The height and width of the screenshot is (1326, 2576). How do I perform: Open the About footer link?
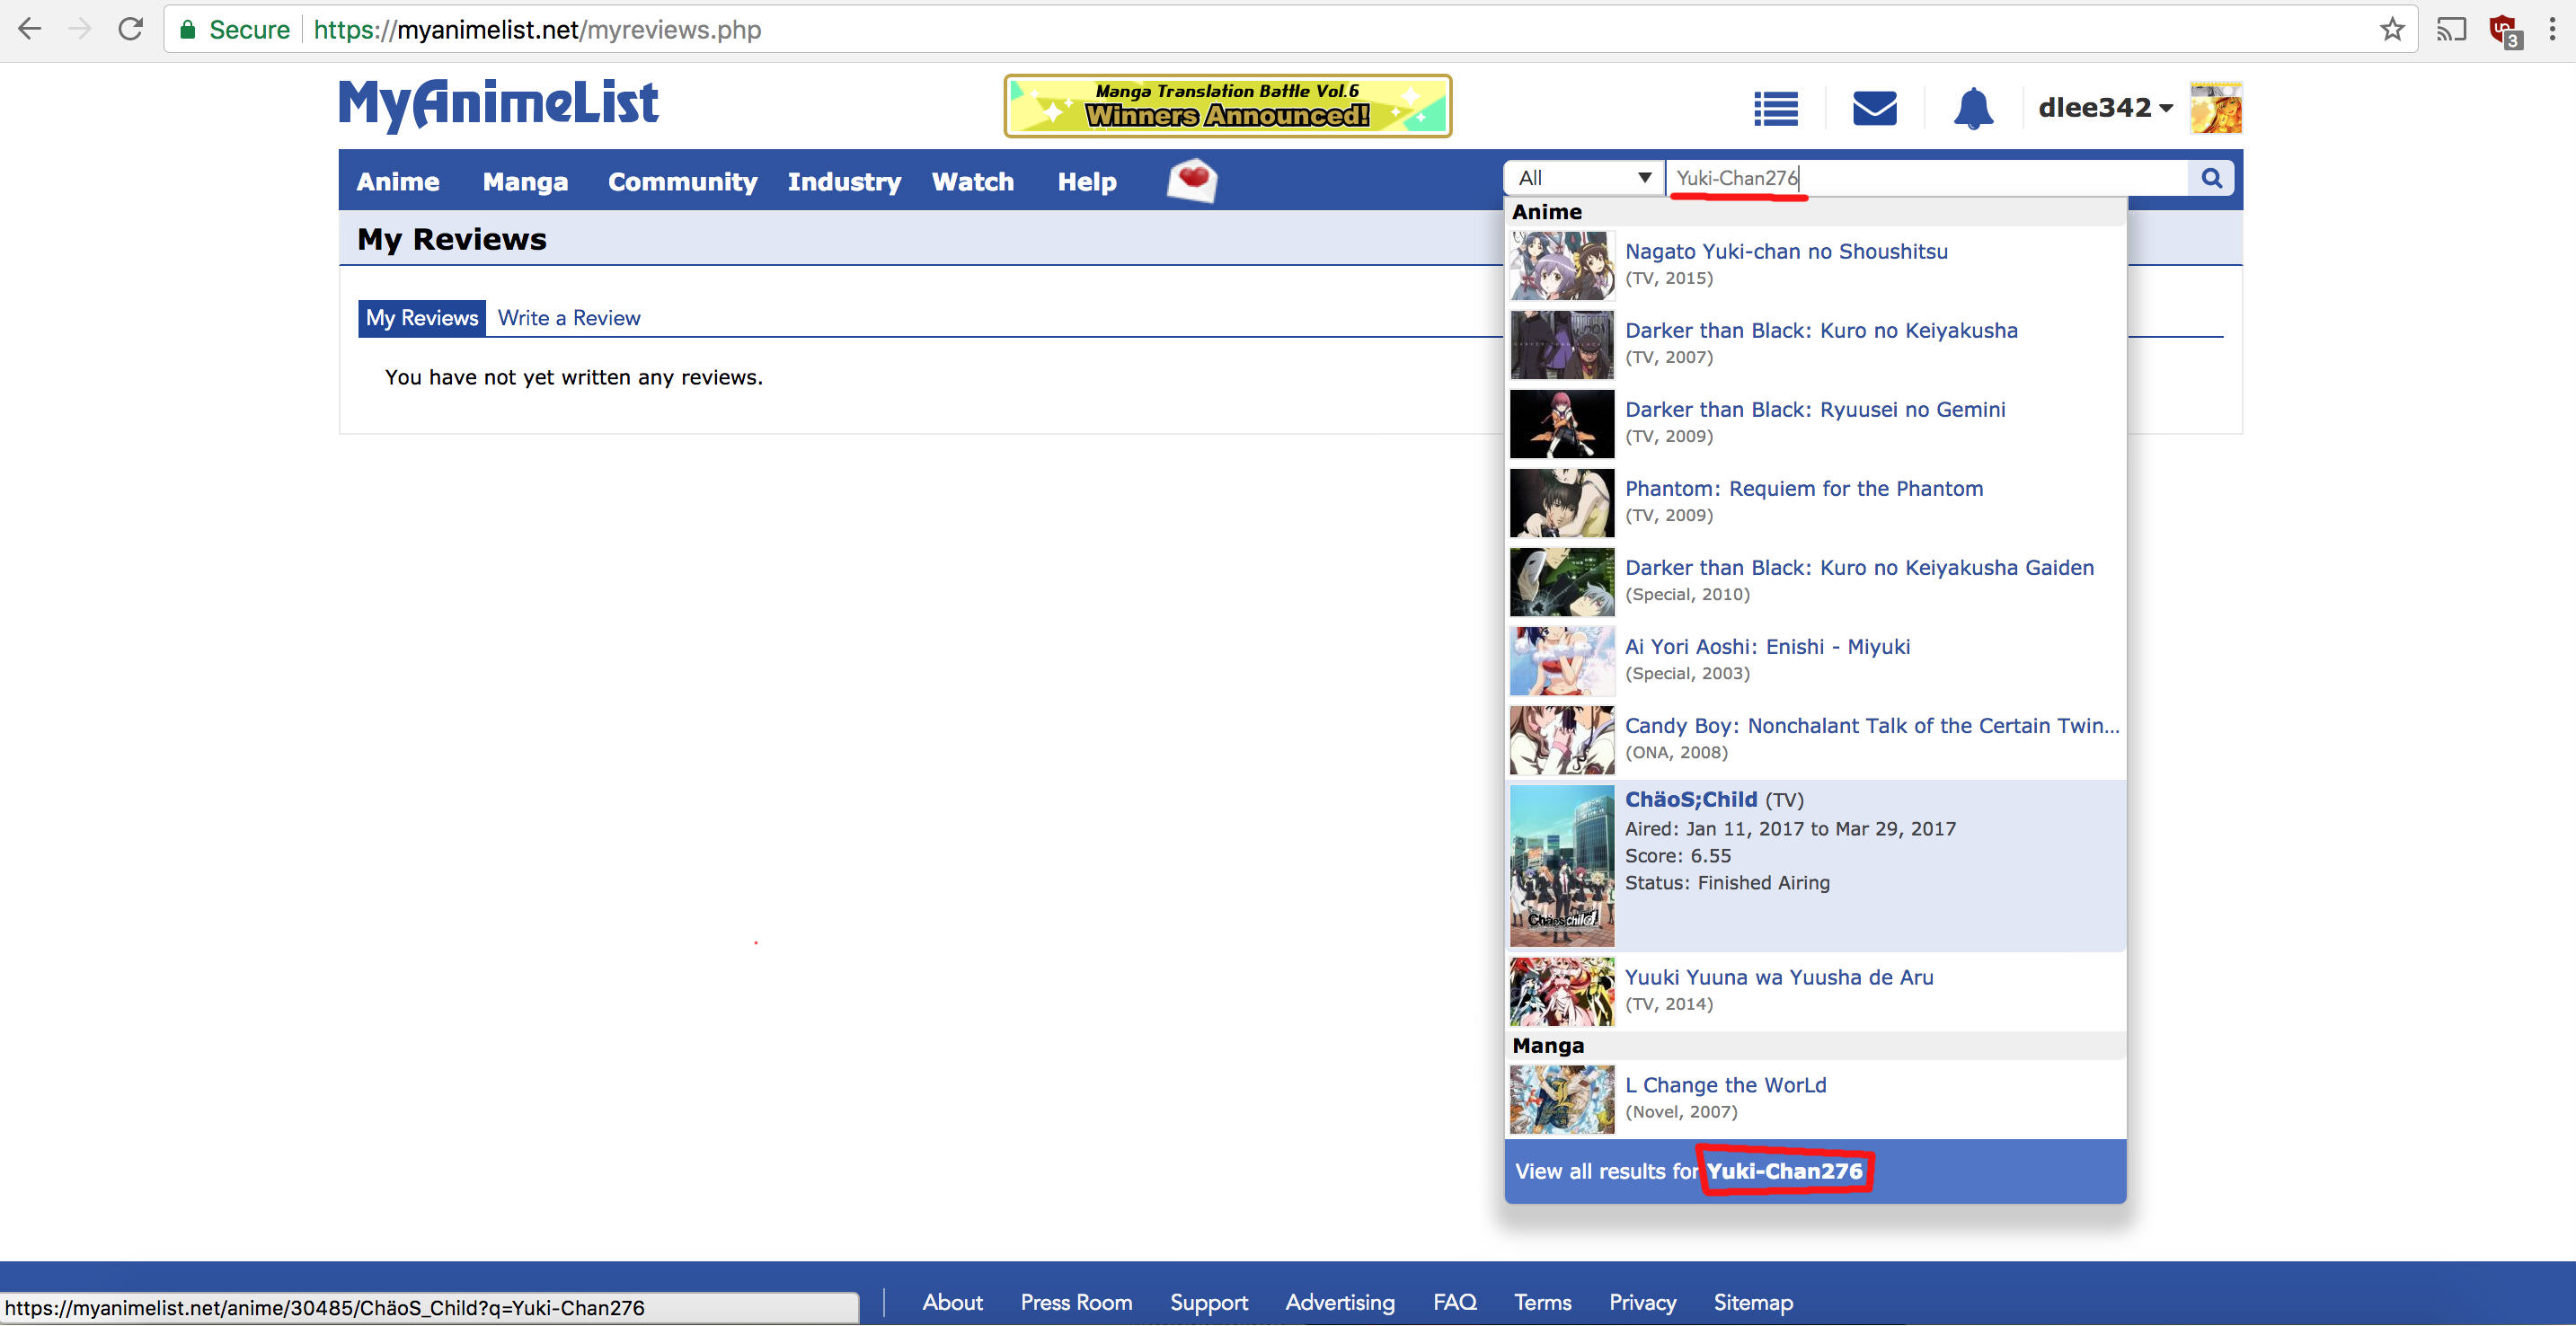[952, 1302]
